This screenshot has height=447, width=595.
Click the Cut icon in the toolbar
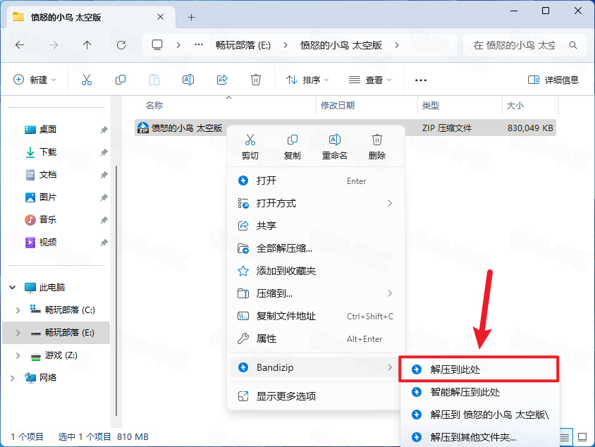[87, 80]
